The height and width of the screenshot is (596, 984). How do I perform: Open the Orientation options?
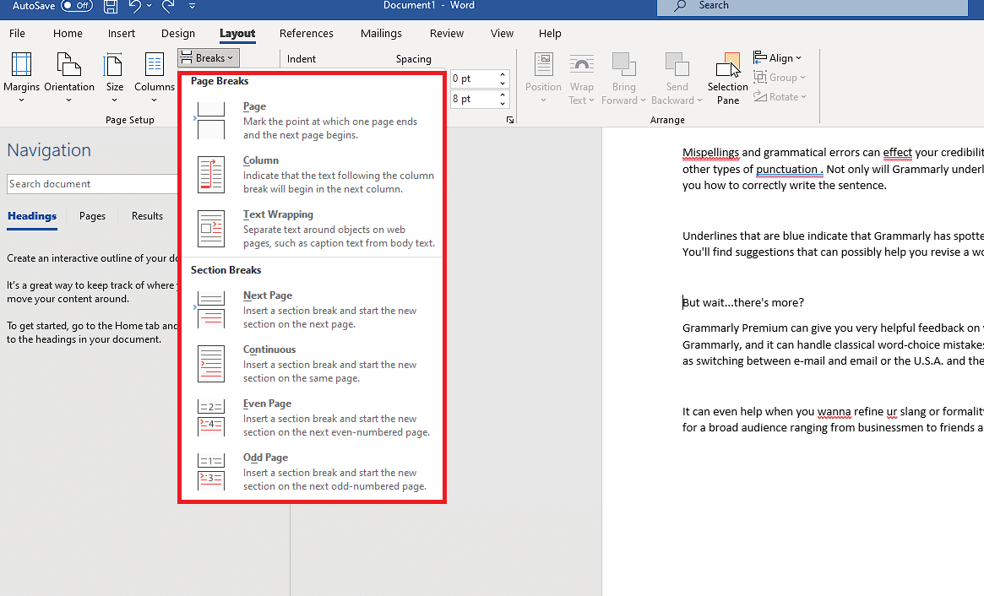(68, 66)
